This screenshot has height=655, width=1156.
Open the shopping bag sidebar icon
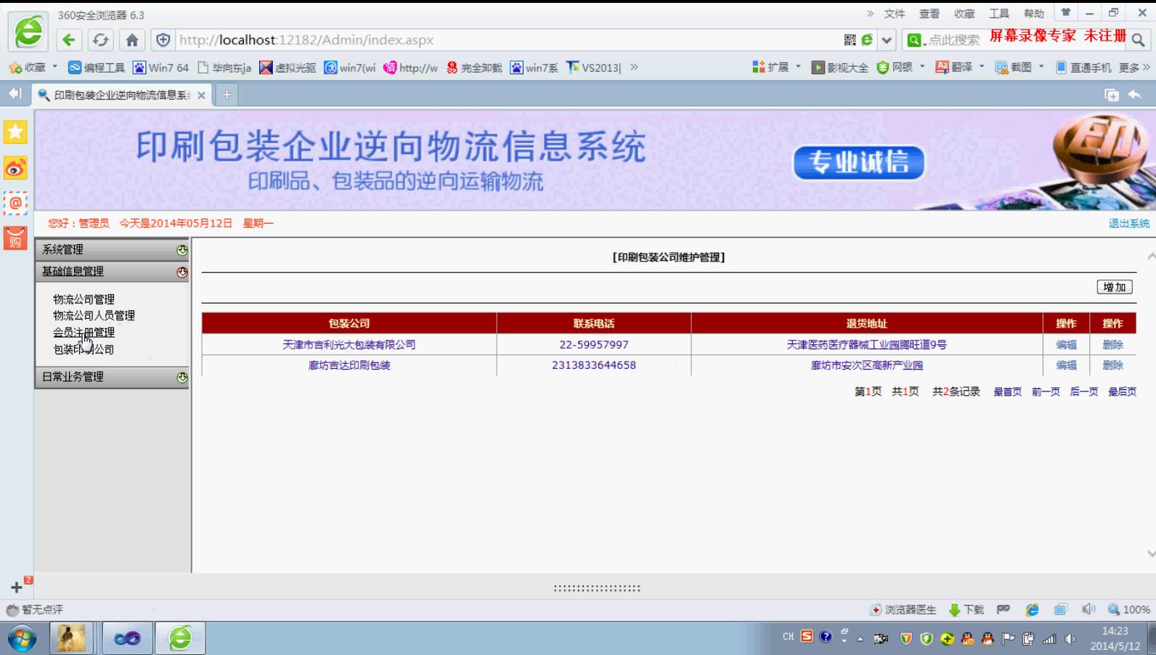click(x=15, y=238)
